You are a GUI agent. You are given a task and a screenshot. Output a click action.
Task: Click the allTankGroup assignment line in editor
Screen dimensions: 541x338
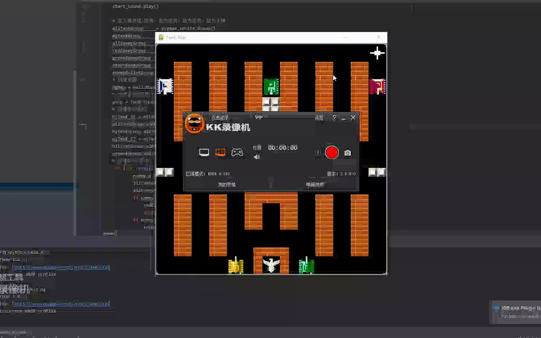pyautogui.click(x=164, y=28)
